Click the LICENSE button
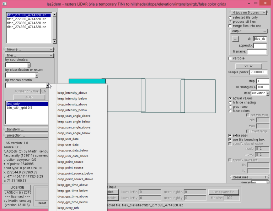The height and width of the screenshot is (211, 273). point(17,187)
